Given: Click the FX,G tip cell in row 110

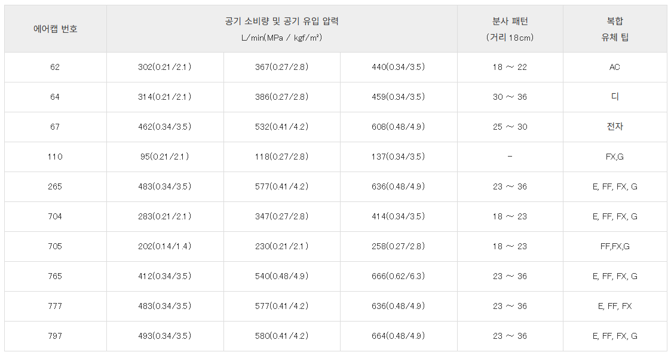Looking at the screenshot, I should pos(614,157).
